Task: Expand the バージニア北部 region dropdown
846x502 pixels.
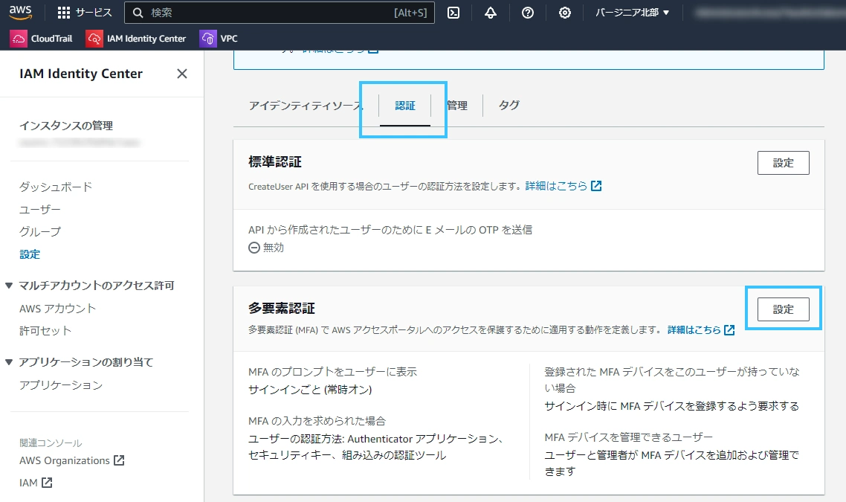Action: (633, 13)
